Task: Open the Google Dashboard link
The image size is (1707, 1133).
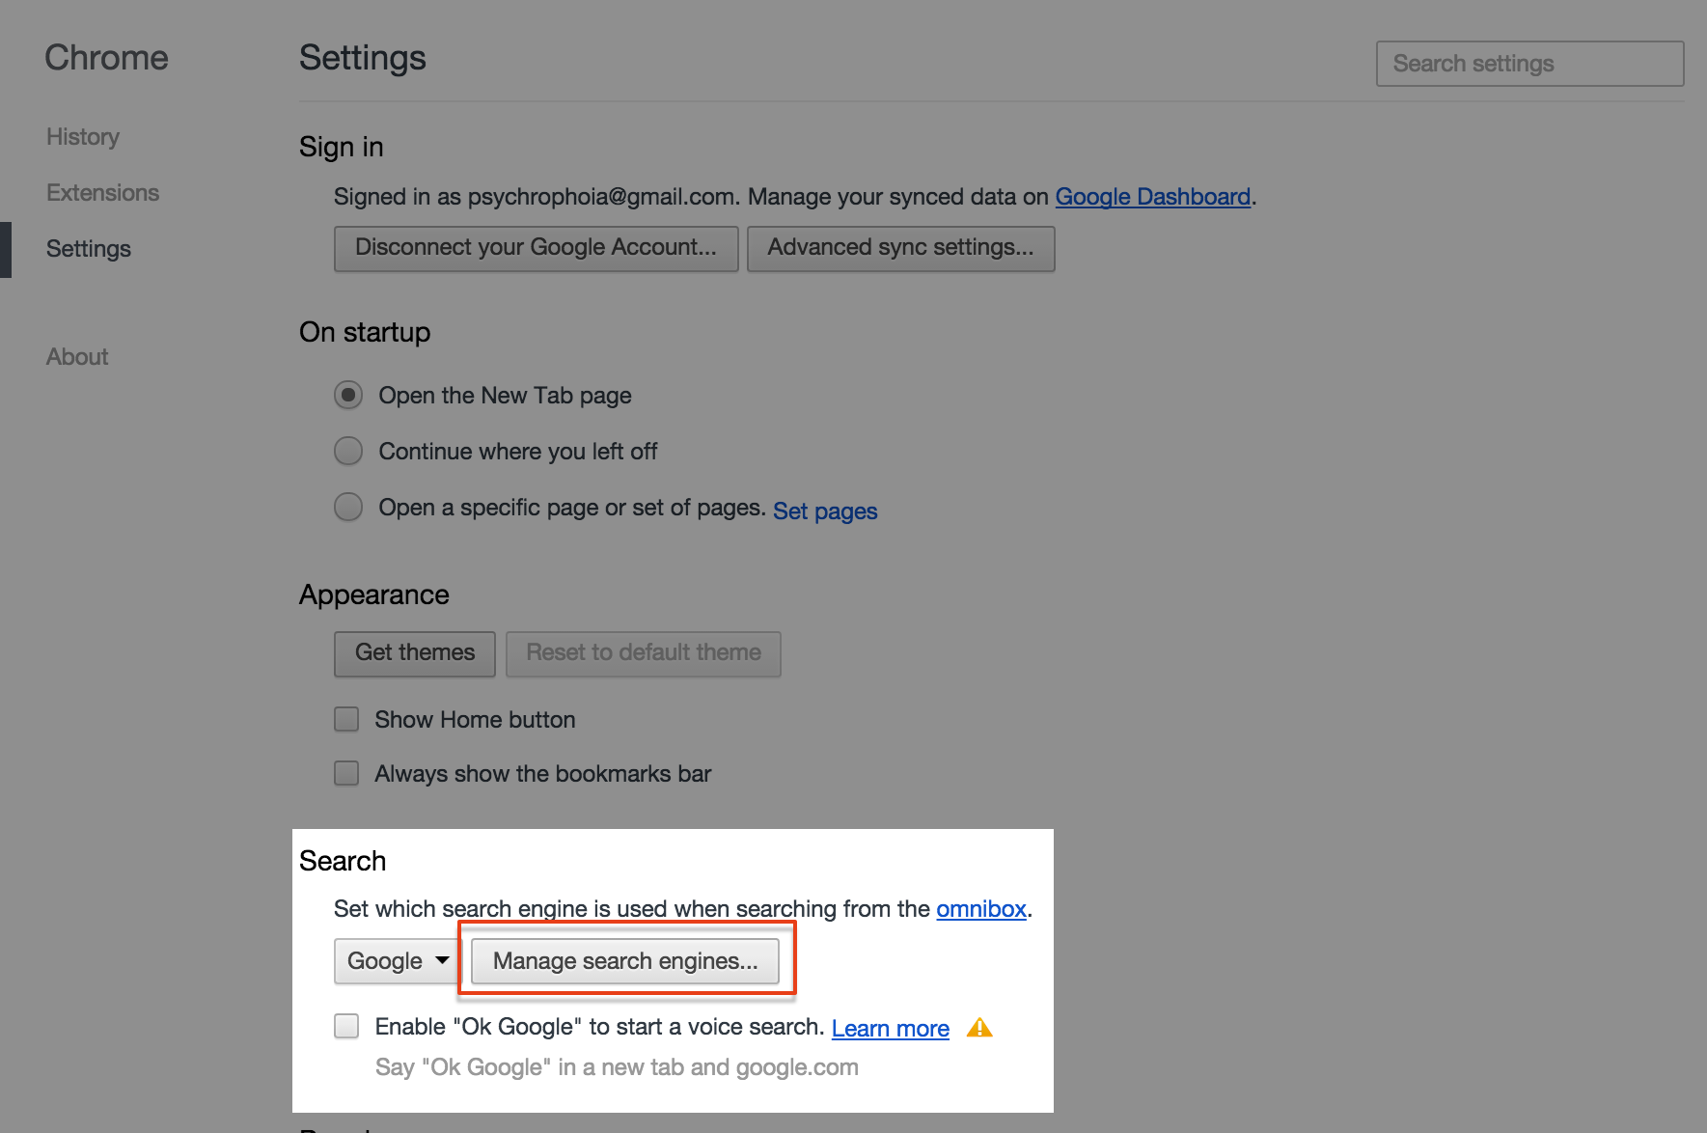Action: (x=1153, y=197)
